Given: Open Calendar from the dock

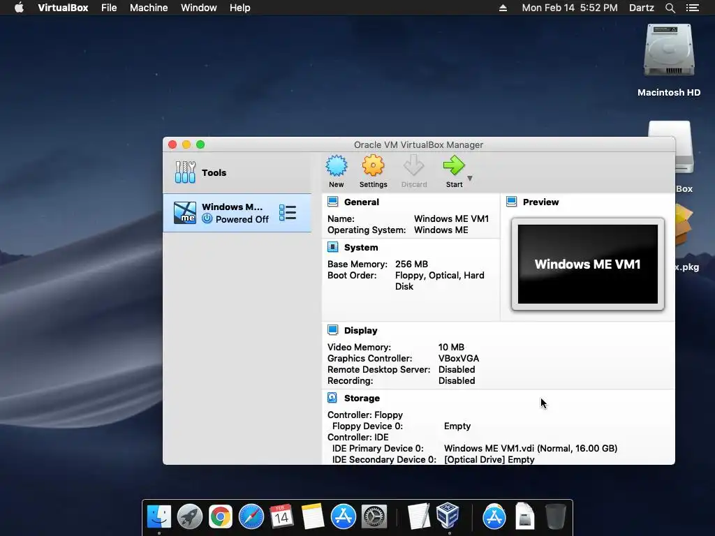Looking at the screenshot, I should pos(281,516).
